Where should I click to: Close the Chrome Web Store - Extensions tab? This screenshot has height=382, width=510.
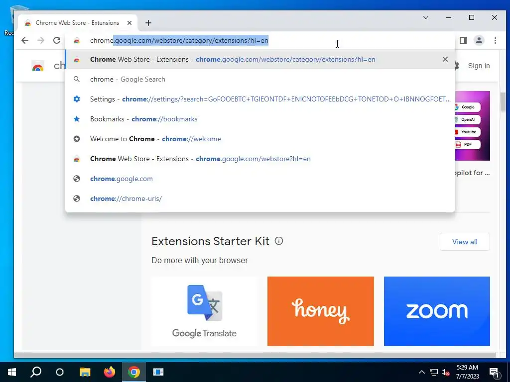point(129,23)
